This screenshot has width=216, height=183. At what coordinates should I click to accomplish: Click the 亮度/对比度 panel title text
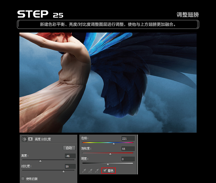coord(43,139)
